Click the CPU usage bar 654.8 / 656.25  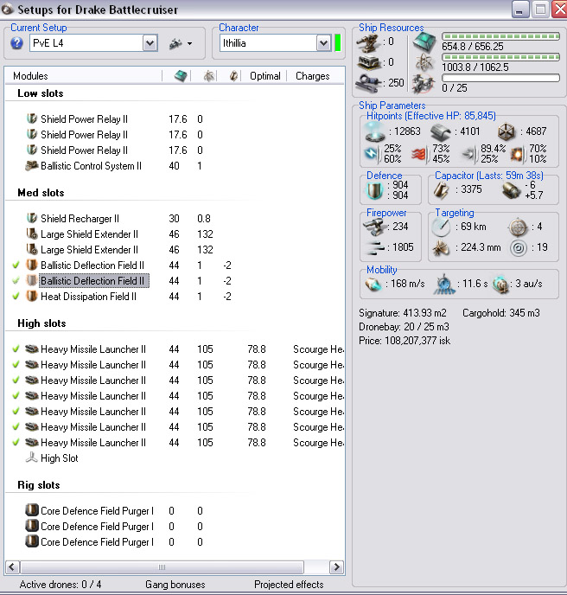coord(500,36)
